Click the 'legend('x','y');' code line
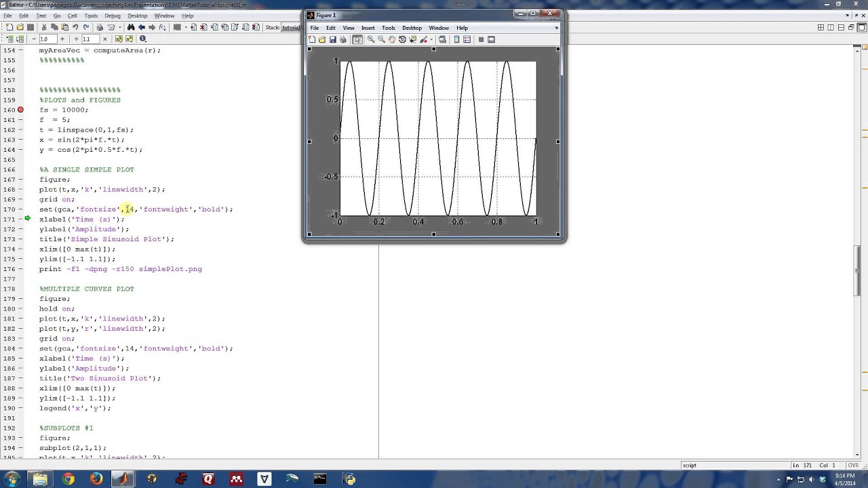This screenshot has height=488, width=868. [75, 408]
